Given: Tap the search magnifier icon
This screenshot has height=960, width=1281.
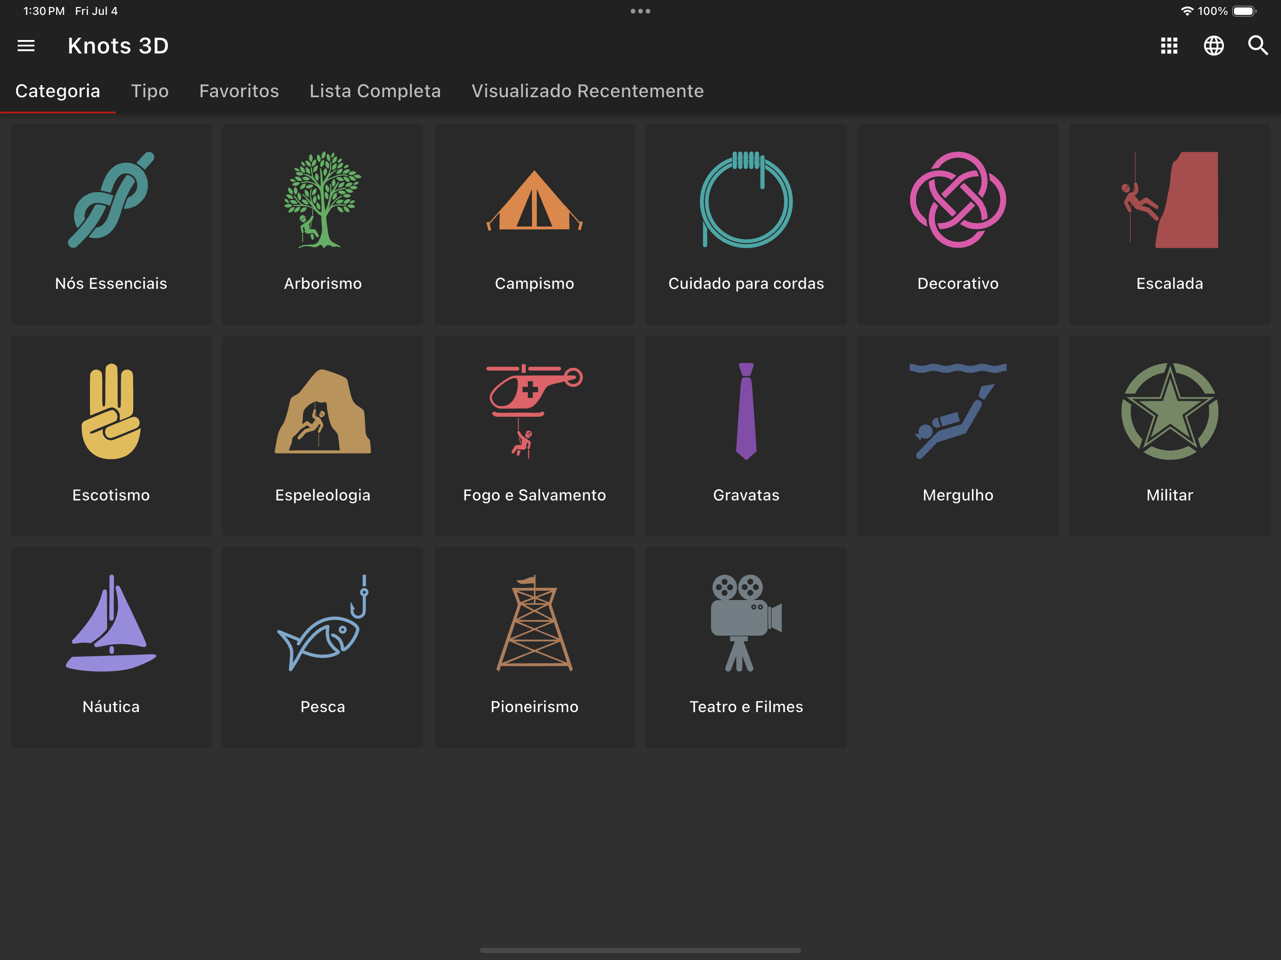Looking at the screenshot, I should pyautogui.click(x=1257, y=46).
